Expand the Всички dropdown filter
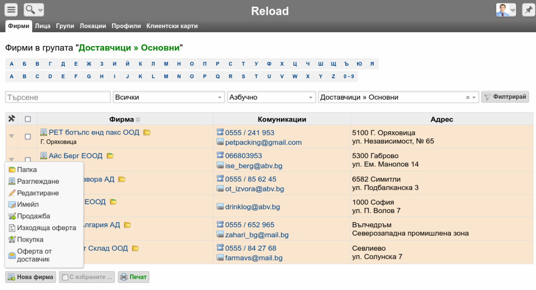Screen dimensions: 536x290 (168, 97)
